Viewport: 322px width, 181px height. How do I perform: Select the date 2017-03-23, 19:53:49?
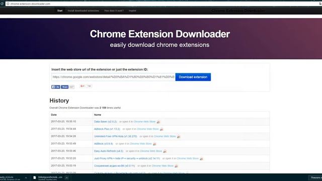(x=63, y=144)
